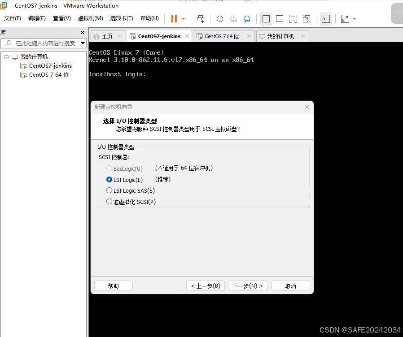Select CentOS 7 64 位 in library tree
Image resolution: width=403 pixels, height=337 pixels.
[49, 75]
